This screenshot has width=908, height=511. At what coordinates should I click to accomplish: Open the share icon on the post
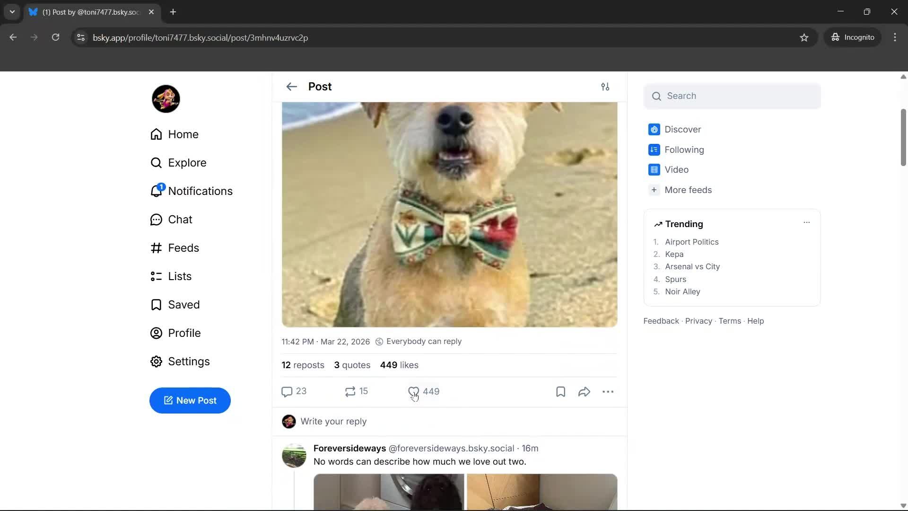pyautogui.click(x=584, y=391)
